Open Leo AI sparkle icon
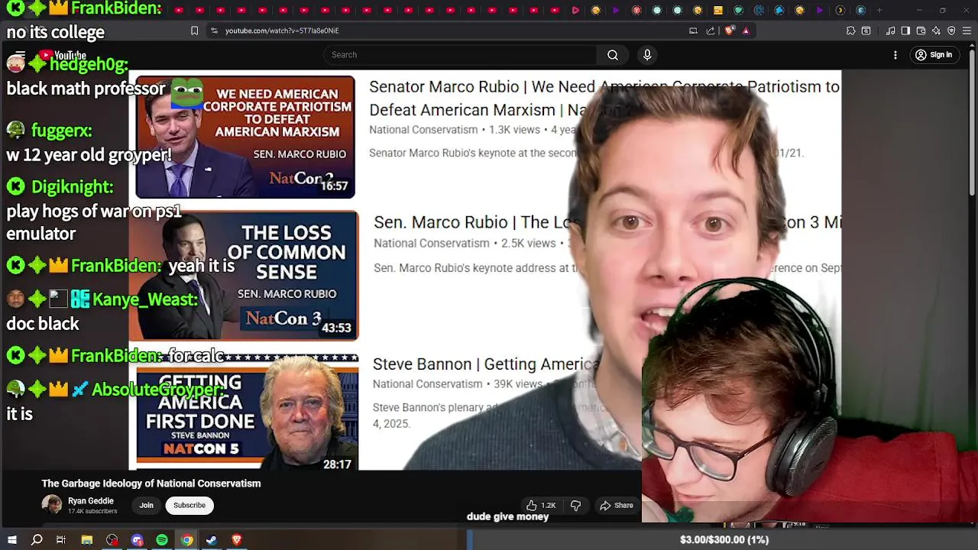978x550 pixels. 936,31
